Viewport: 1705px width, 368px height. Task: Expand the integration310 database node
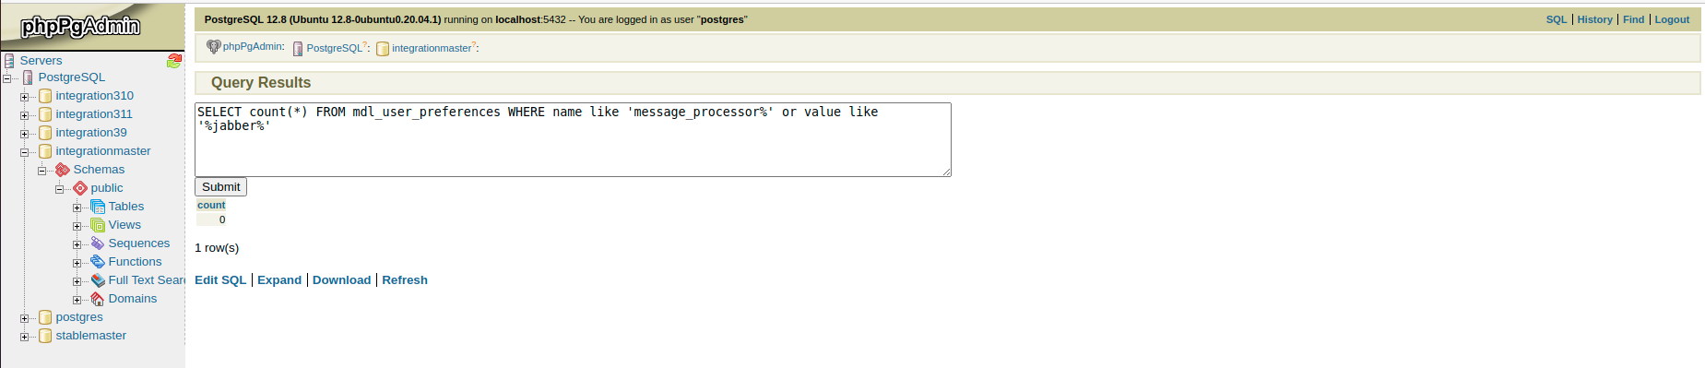tap(24, 97)
